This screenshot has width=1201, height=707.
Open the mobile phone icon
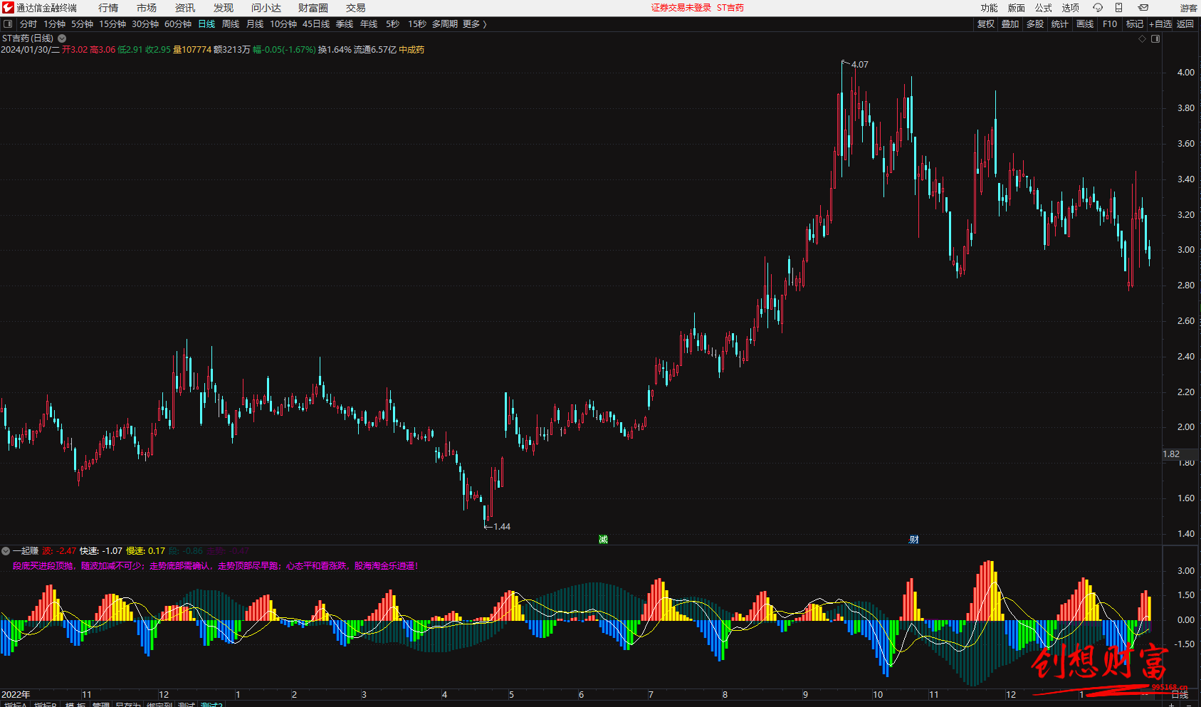pyautogui.click(x=1118, y=8)
